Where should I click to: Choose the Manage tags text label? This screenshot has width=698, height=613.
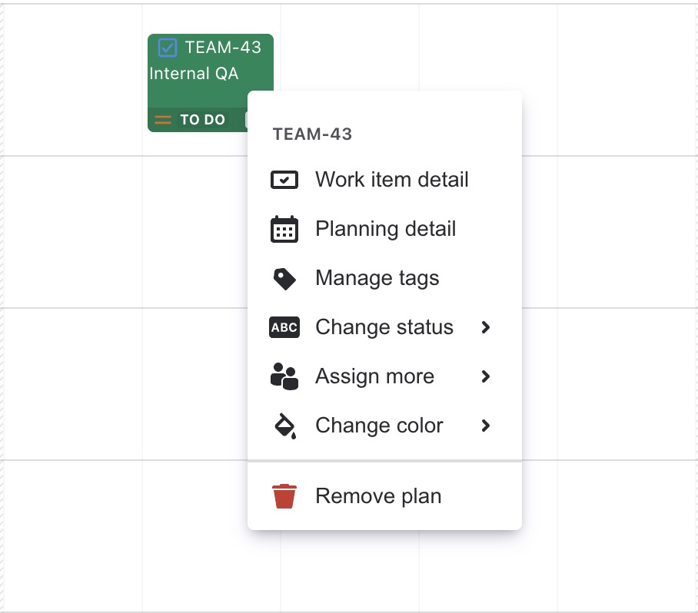pyautogui.click(x=377, y=279)
